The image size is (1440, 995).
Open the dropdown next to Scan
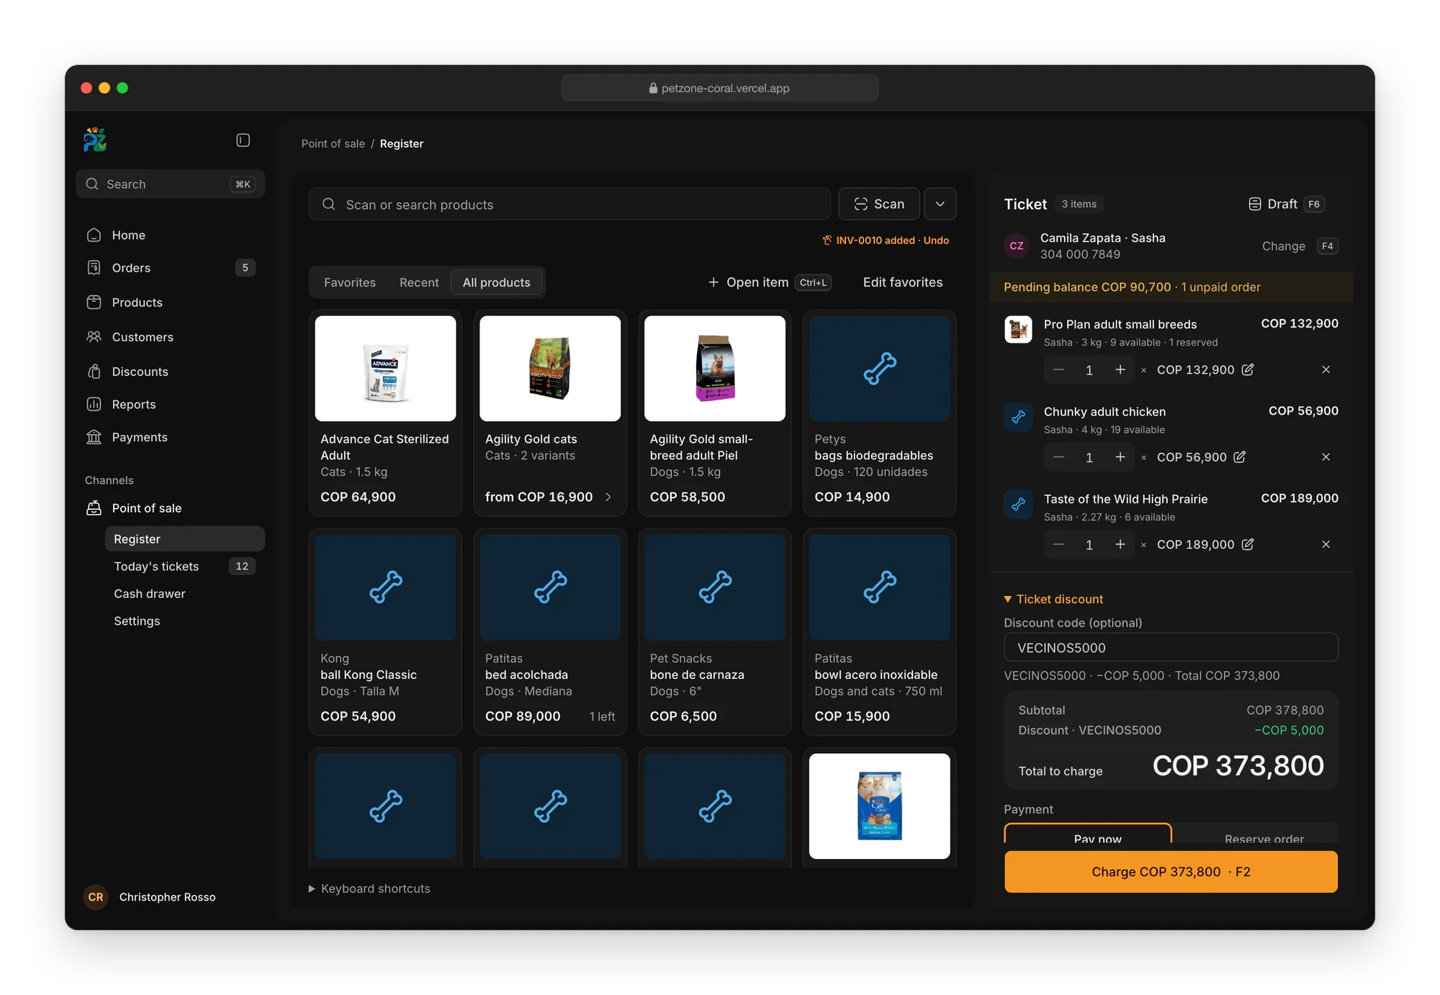940,204
